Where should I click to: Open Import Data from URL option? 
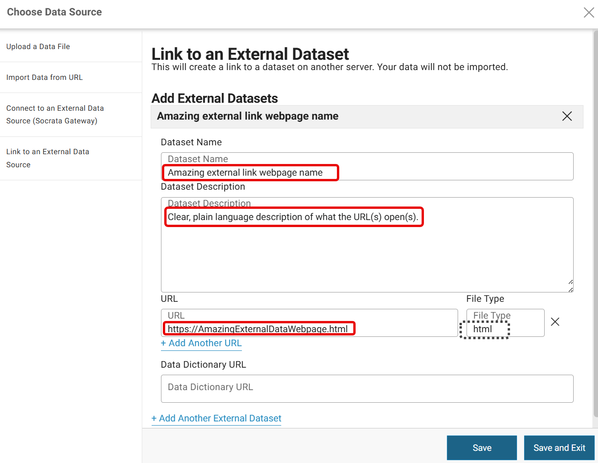pos(44,78)
